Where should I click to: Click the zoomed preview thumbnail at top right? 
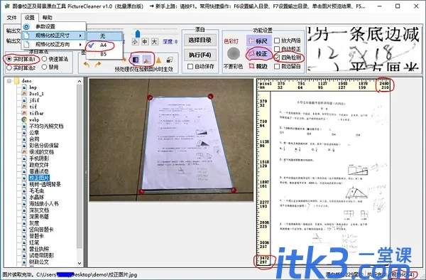[364, 49]
